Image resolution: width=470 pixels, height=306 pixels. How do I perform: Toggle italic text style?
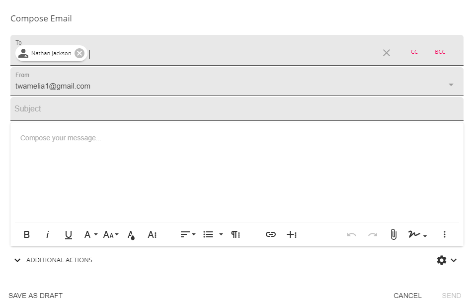coord(48,234)
